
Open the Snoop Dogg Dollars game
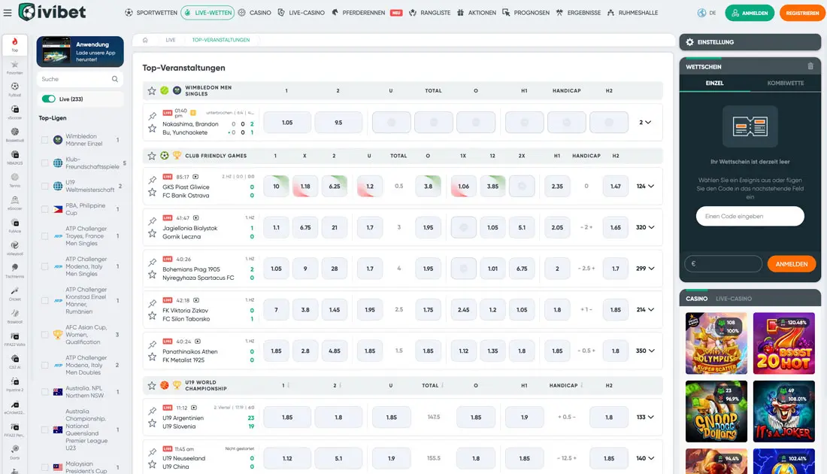pos(716,412)
